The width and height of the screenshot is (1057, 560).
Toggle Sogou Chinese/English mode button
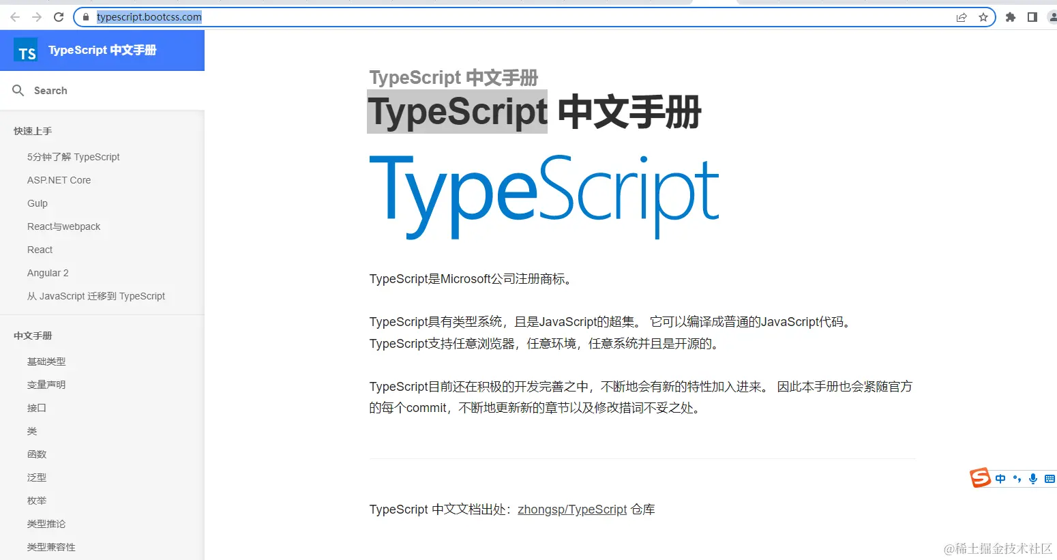(1000, 479)
